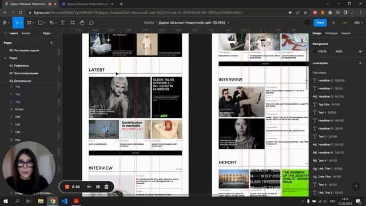Add a new page with plus icon

point(51,43)
